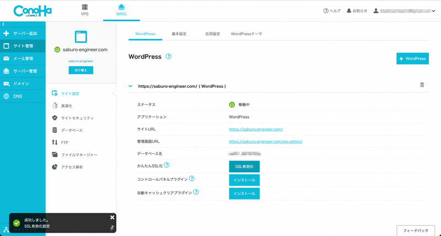The height and width of the screenshot is (236, 441).
Task: Delete site with the trash icon
Action: (422, 85)
